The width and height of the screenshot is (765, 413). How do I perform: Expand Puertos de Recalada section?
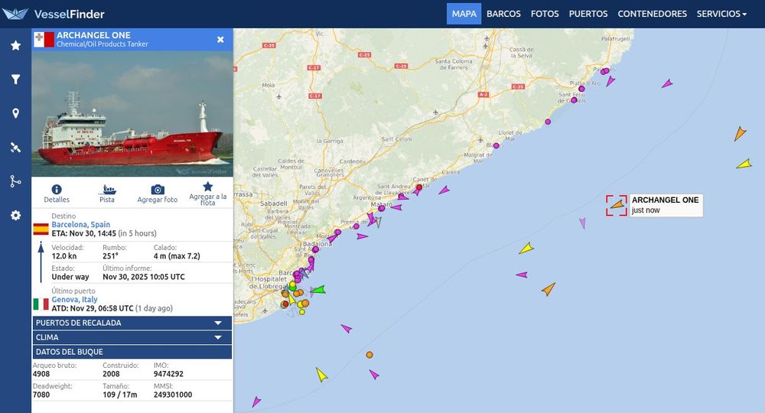(x=132, y=323)
